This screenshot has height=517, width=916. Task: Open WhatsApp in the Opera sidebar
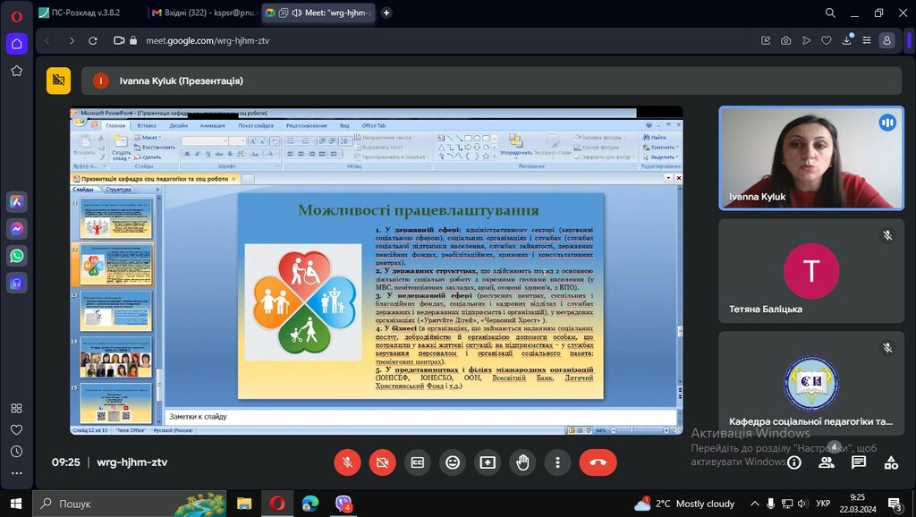[x=16, y=256]
